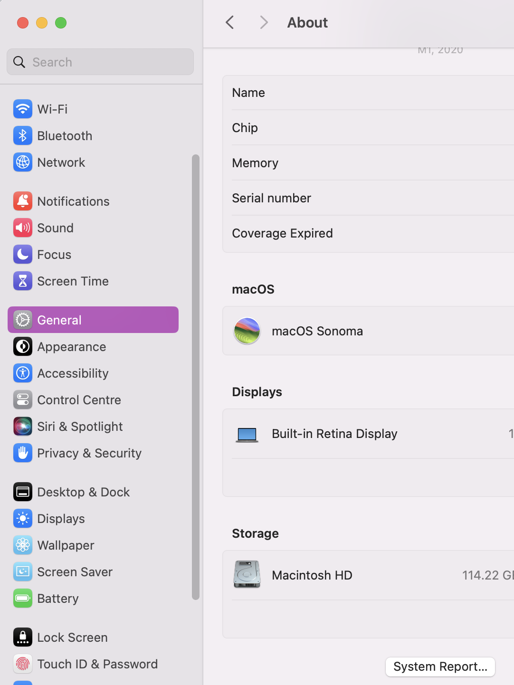Image resolution: width=514 pixels, height=685 pixels.
Task: Select Lock Screen label
Action: [73, 637]
